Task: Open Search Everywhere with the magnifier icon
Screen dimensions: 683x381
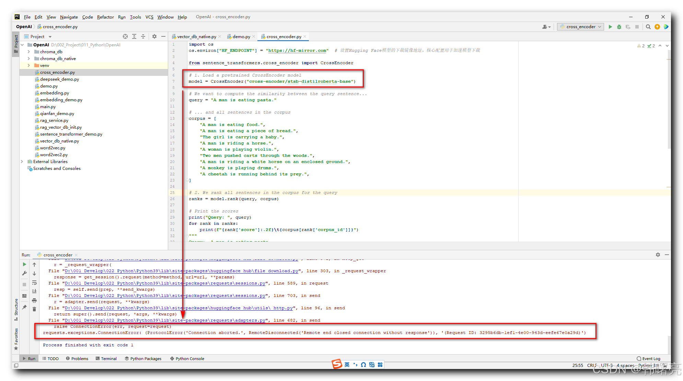Action: (x=648, y=26)
